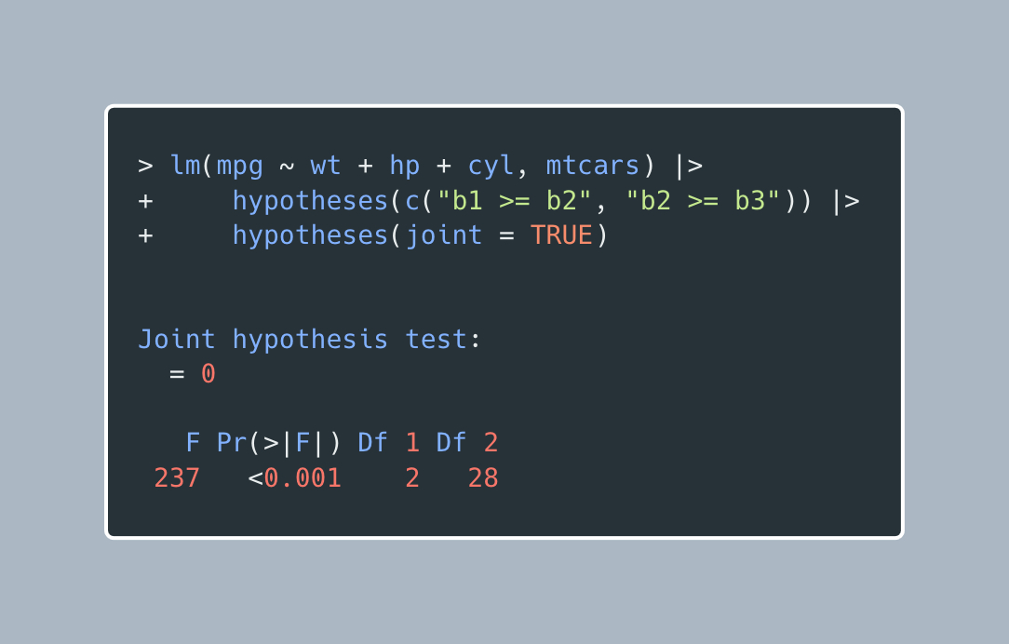Image resolution: width=1009 pixels, height=644 pixels.
Task: Click the red 0 after equals sign
Action: click(209, 374)
